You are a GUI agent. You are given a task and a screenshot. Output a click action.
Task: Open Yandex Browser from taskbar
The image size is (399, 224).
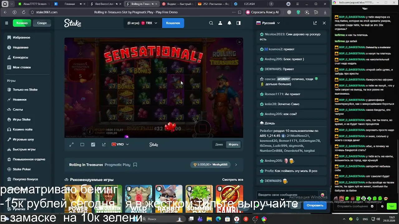point(237,219)
